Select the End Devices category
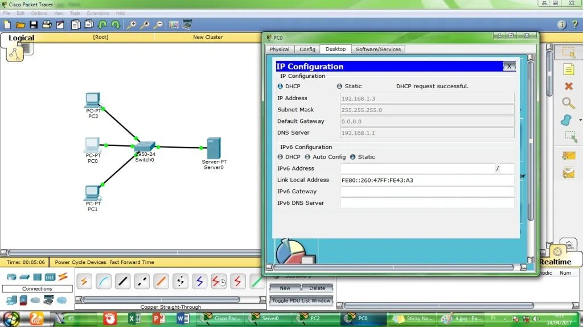Screen dimensions: 583x327 coord(11,300)
